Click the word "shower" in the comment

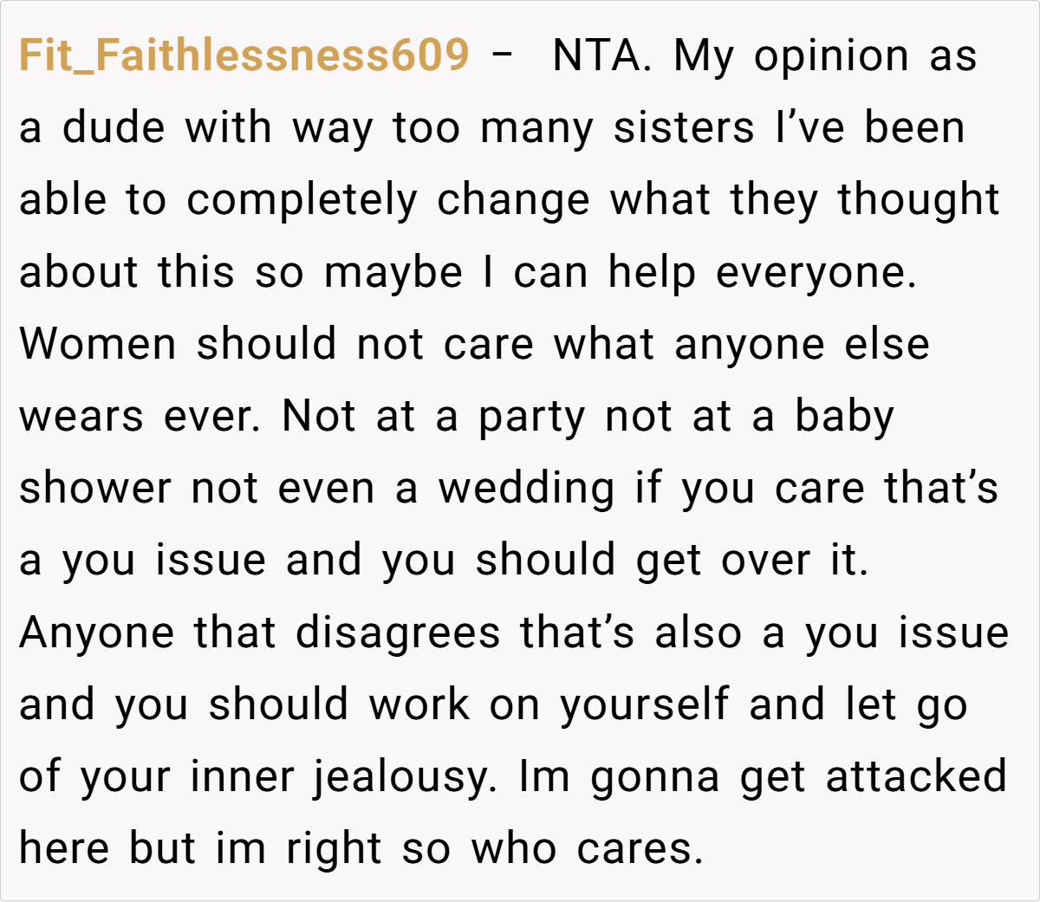(95, 488)
